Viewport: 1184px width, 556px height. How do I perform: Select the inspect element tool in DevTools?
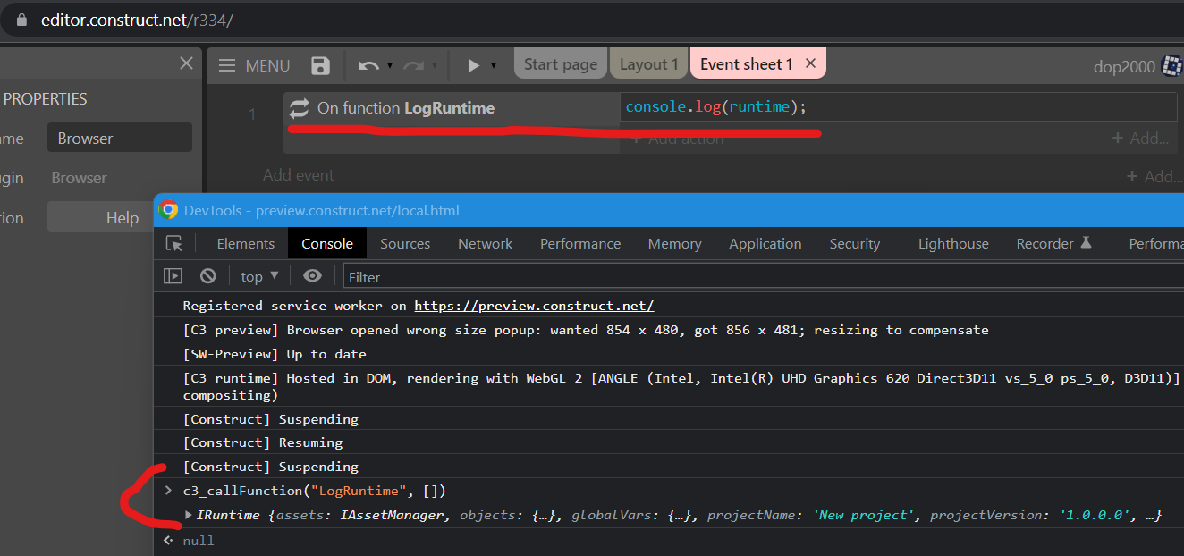tap(174, 242)
